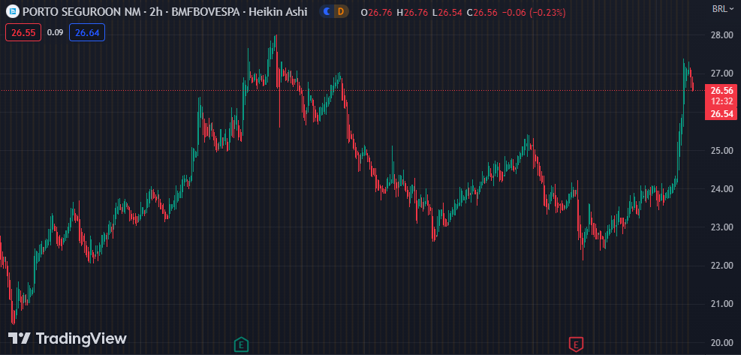Click the high value H26.76

(412, 12)
